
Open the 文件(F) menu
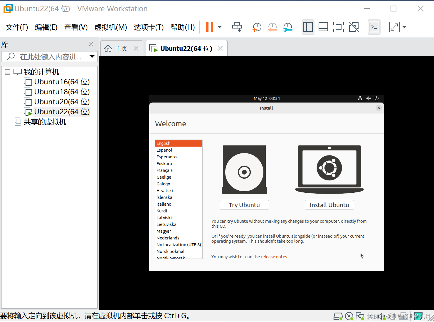coord(17,27)
